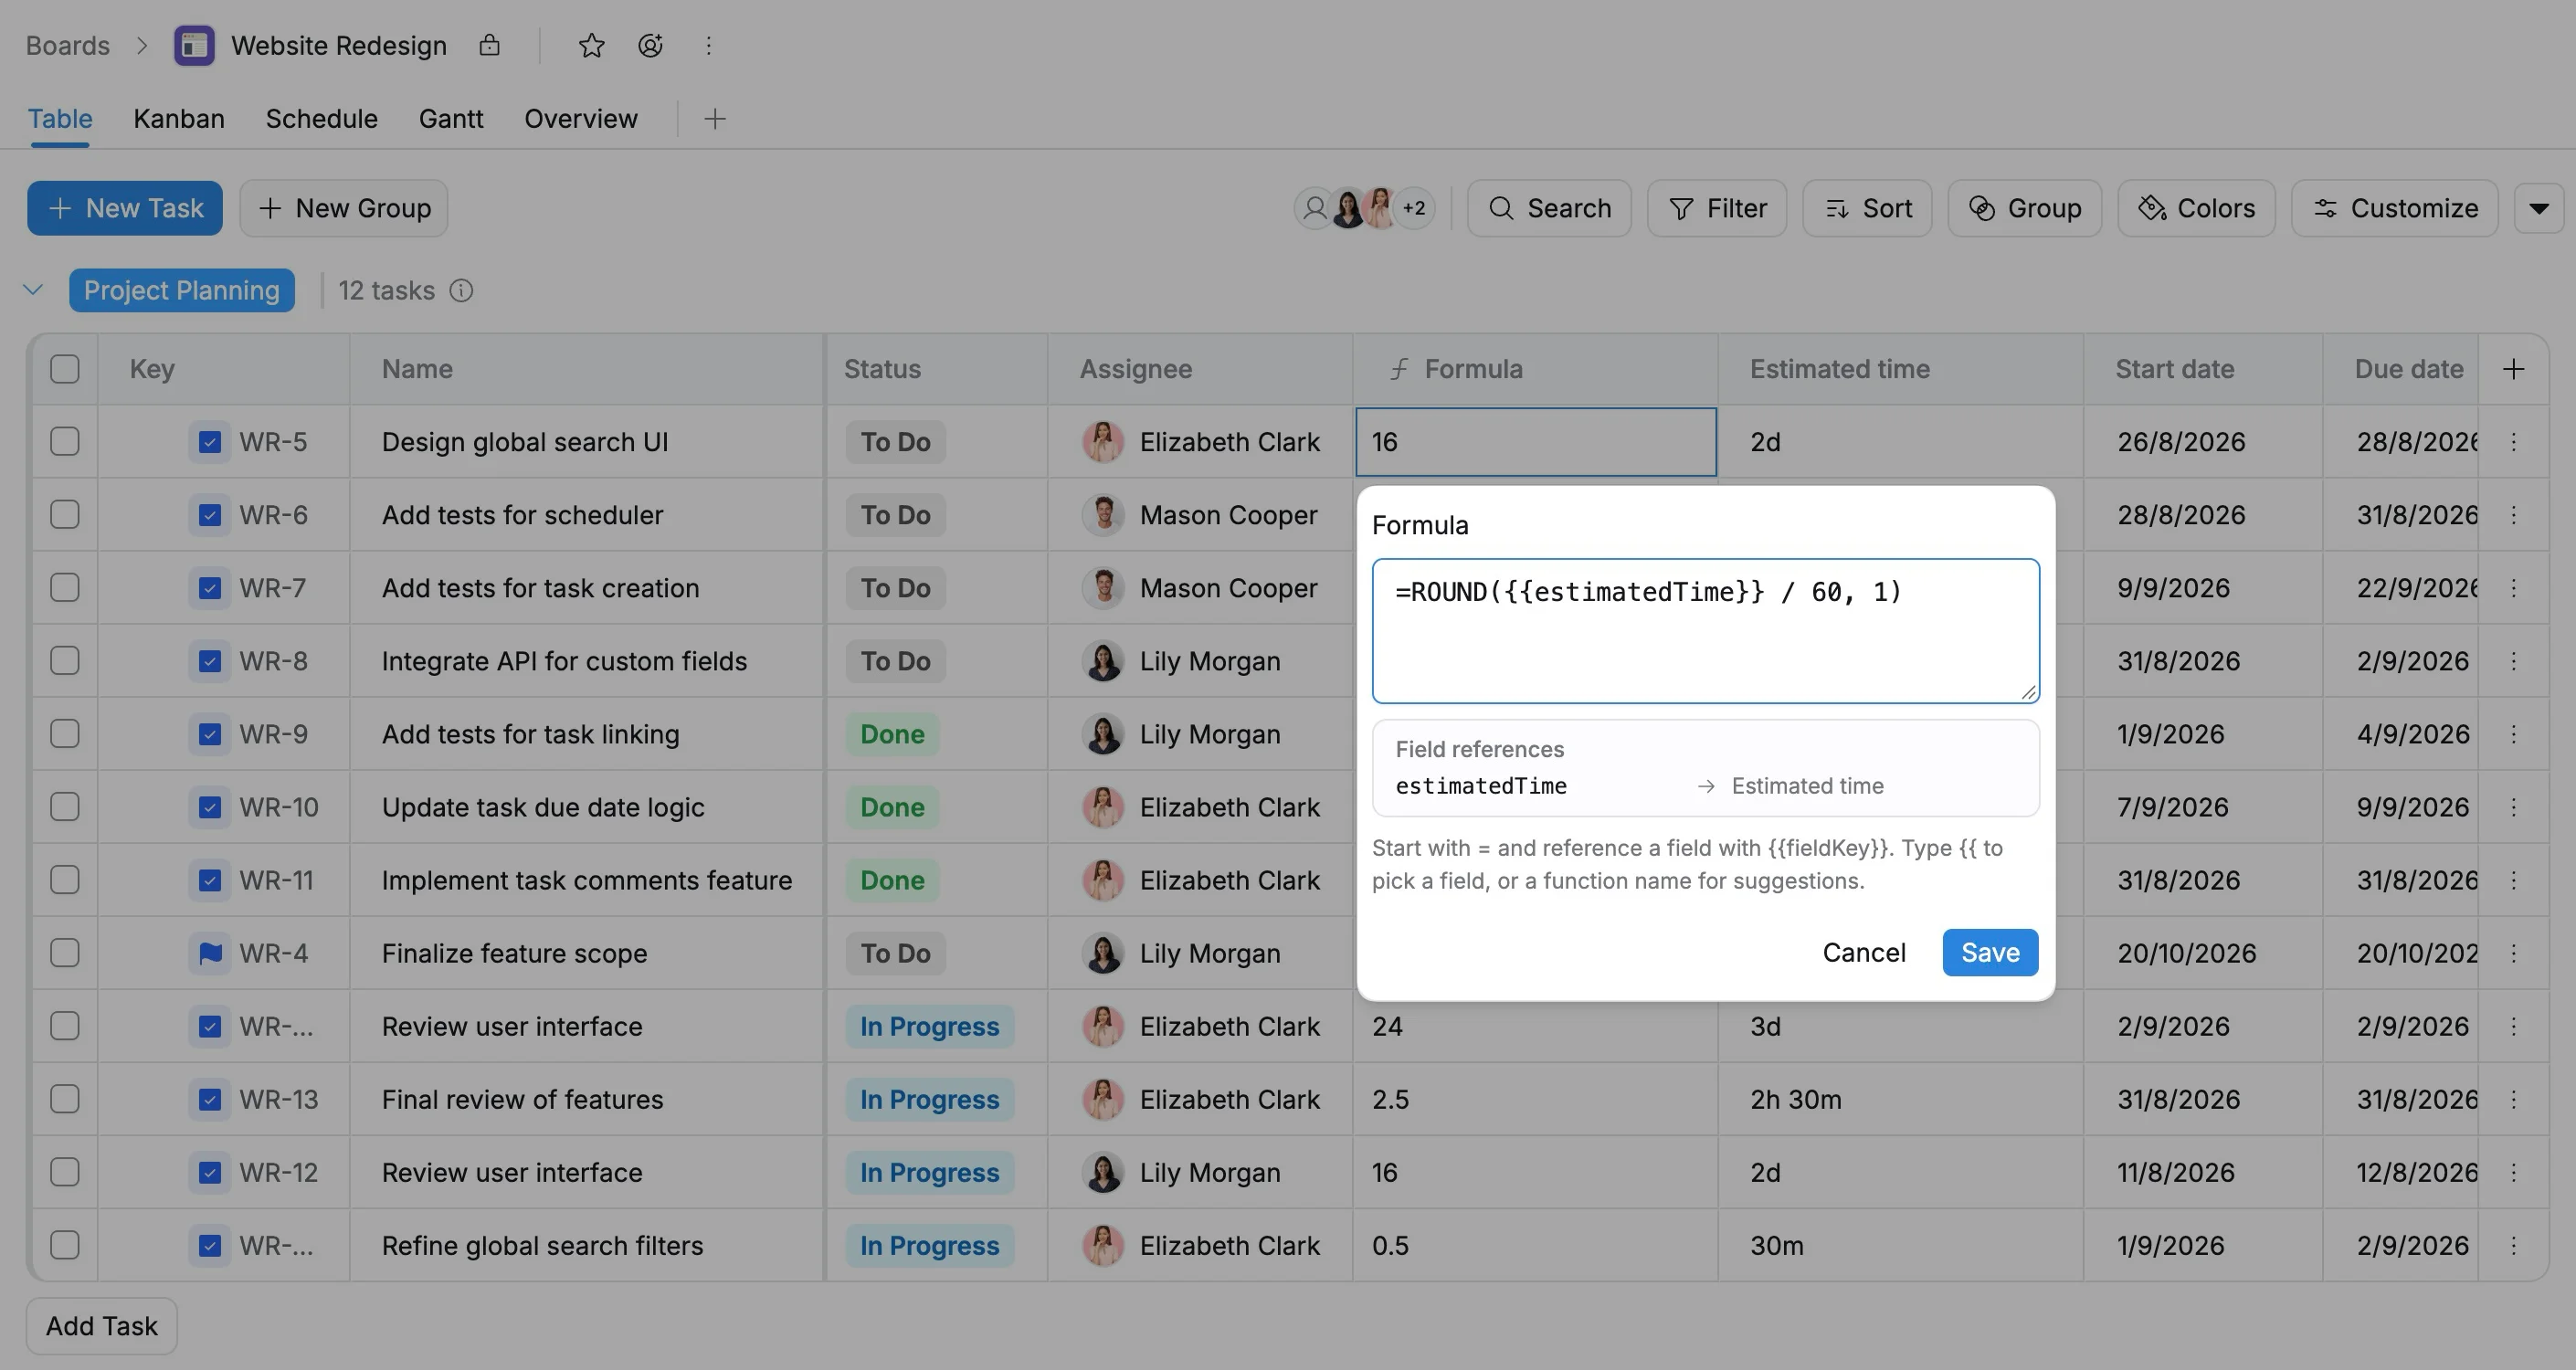Check the row checkbox for WR-13

[65, 1099]
